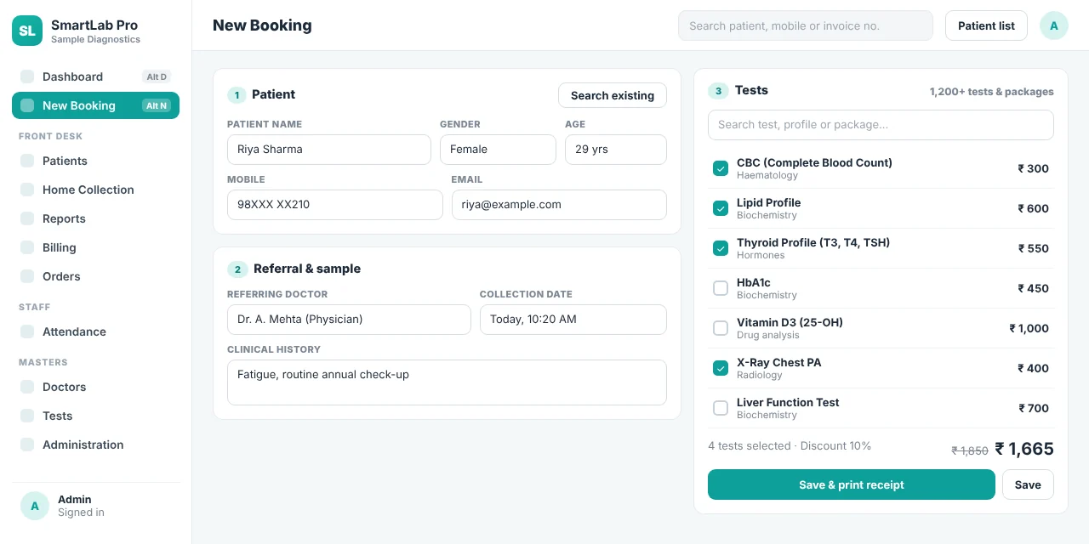This screenshot has width=1089, height=544.
Task: Click the Attendance sidebar icon
Action: point(27,331)
